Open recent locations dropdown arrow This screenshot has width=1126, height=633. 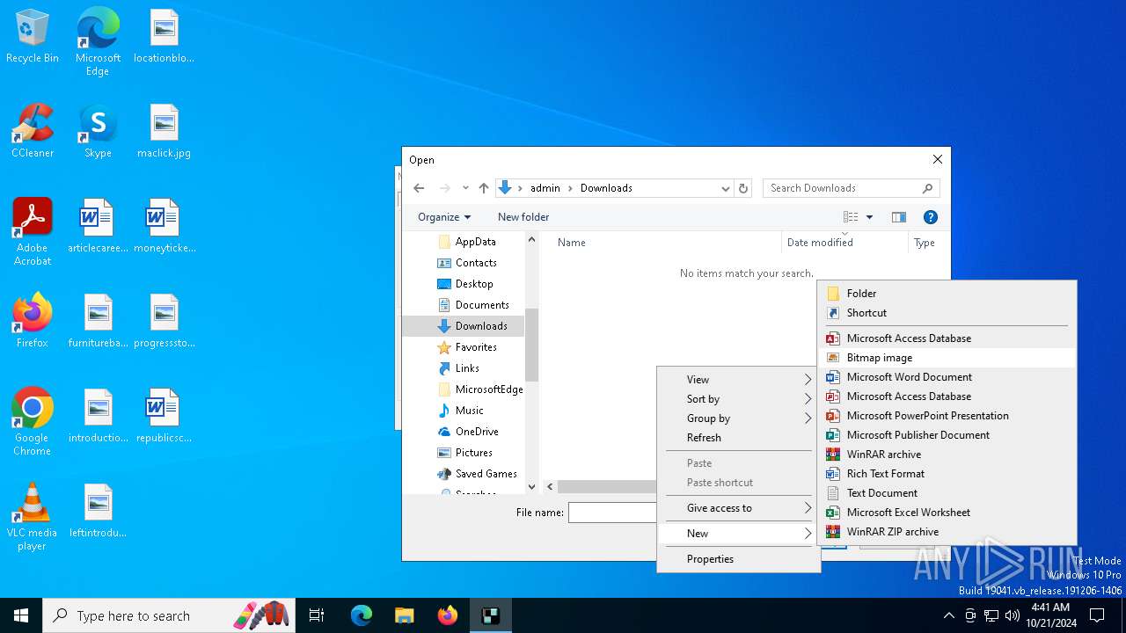point(465,188)
